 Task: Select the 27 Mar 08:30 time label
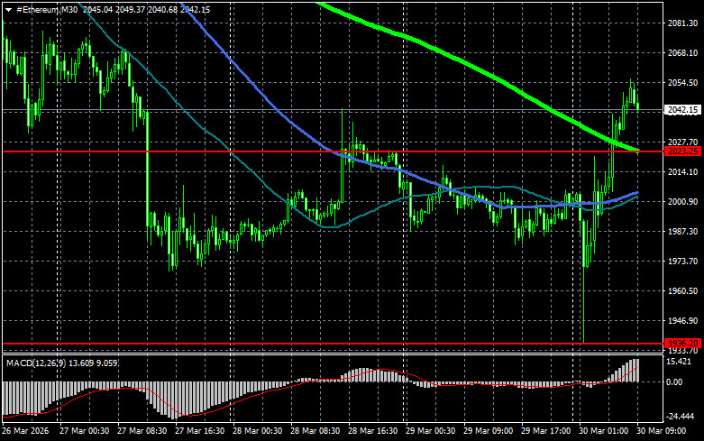coord(142,431)
